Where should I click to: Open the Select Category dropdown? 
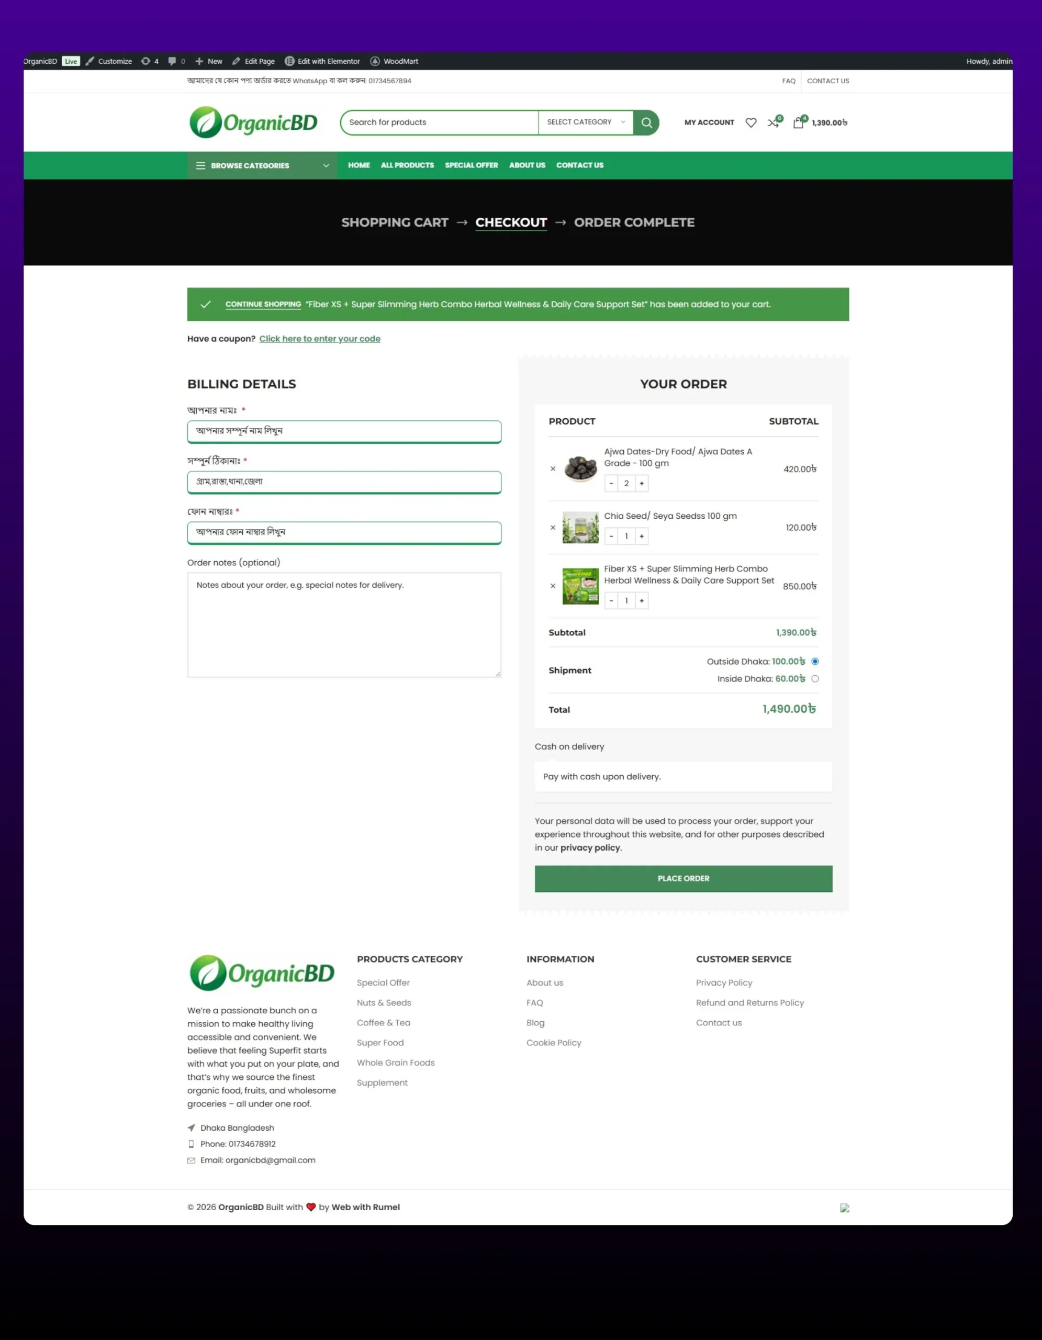(585, 122)
